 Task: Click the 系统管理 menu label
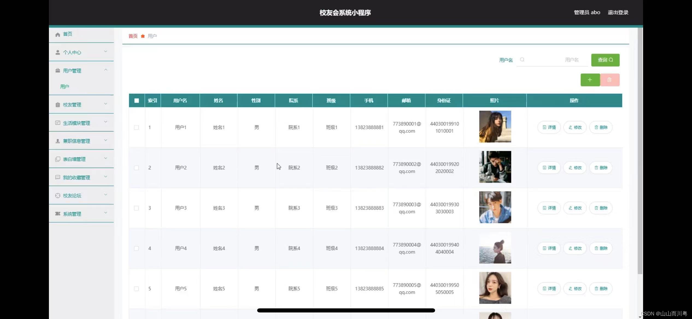[72, 214]
